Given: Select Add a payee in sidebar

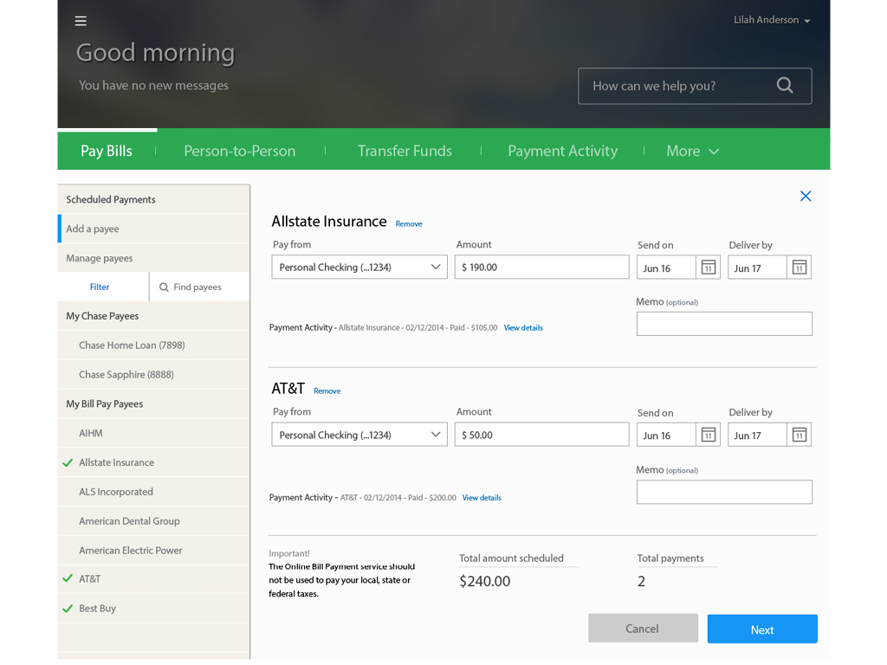Looking at the screenshot, I should coord(153,229).
